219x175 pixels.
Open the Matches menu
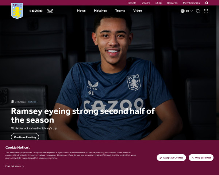point(100,11)
